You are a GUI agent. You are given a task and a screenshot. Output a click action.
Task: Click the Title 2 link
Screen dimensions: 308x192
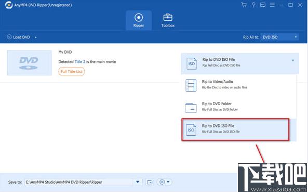tap(80, 61)
